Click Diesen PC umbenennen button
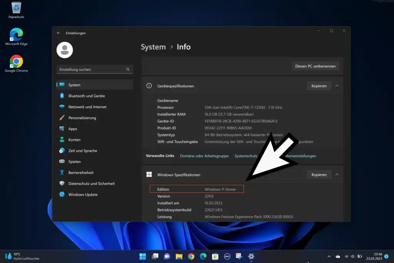The image size is (394, 263). tap(316, 66)
